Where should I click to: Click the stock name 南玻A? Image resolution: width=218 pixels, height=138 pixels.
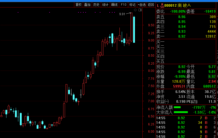click(x=184, y=5)
